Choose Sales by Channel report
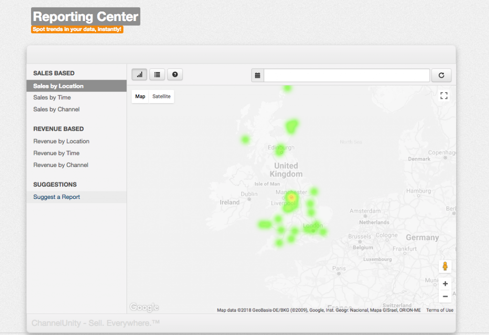The height and width of the screenshot is (335, 489). 56,109
